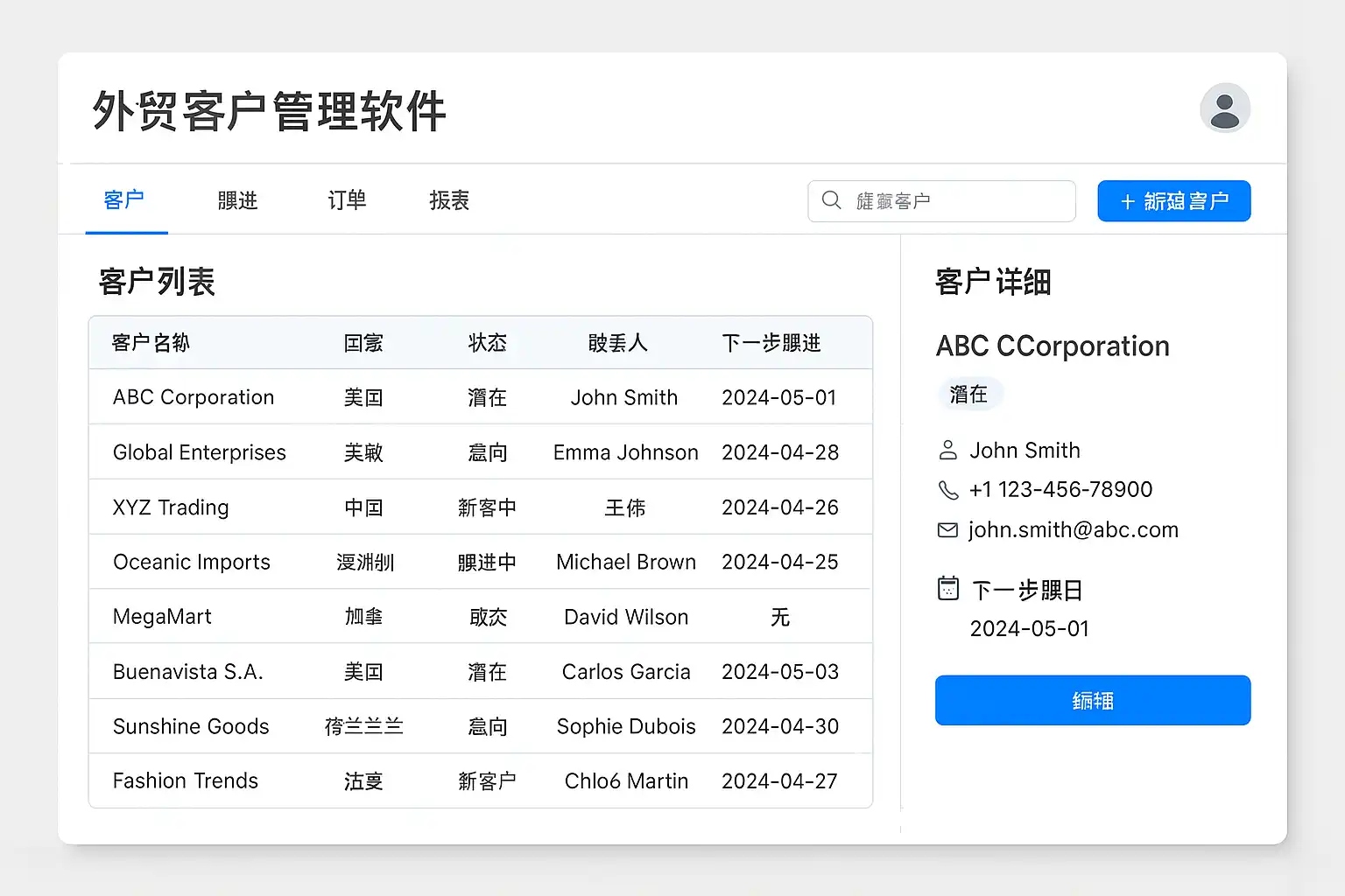
Task: Click the user avatar profile icon
Action: [1224, 108]
